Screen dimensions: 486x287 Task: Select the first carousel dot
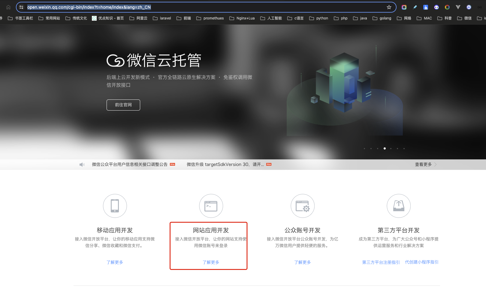point(364,149)
